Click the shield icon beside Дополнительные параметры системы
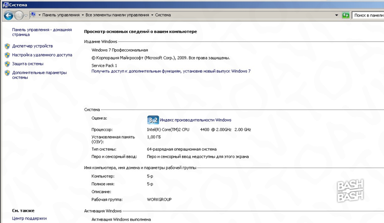 [7, 73]
